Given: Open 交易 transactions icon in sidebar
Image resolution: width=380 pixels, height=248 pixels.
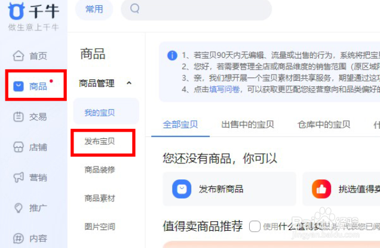Looking at the screenshot, I should coord(19,117).
